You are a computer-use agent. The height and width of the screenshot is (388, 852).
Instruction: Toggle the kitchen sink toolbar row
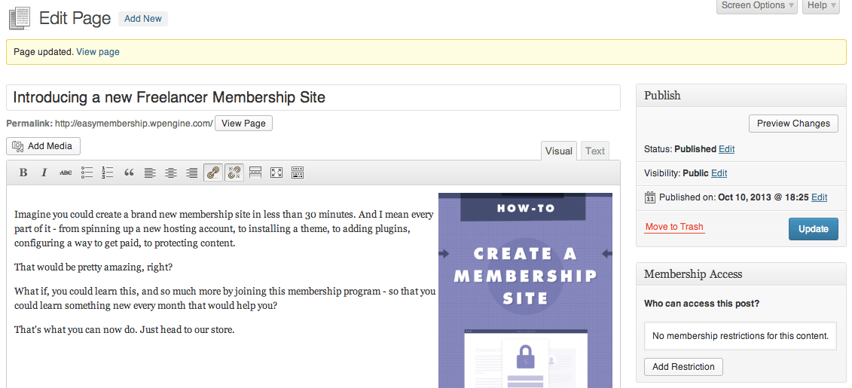[298, 173]
